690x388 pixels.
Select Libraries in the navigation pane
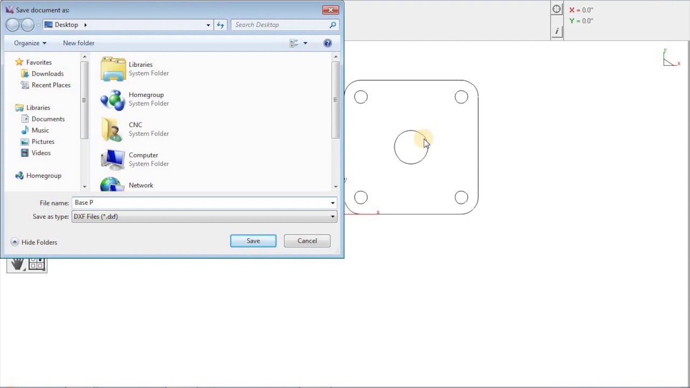pos(38,108)
